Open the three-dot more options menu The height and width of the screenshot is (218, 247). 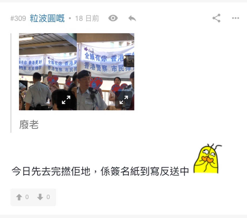click(x=235, y=18)
